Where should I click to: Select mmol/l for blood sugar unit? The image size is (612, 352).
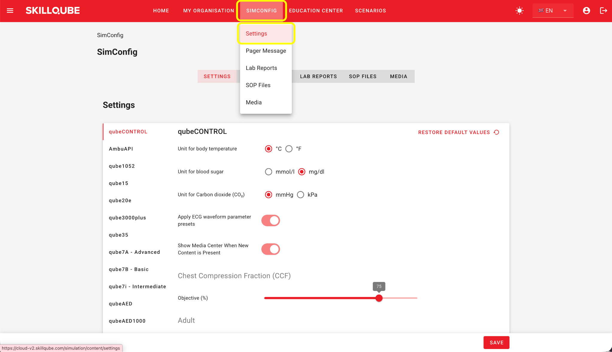coord(268,172)
